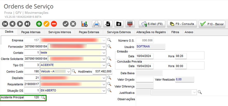The image size is (228, 106).
Task: Search Centro Custo with magnifier icon
Action: click(x=74, y=71)
